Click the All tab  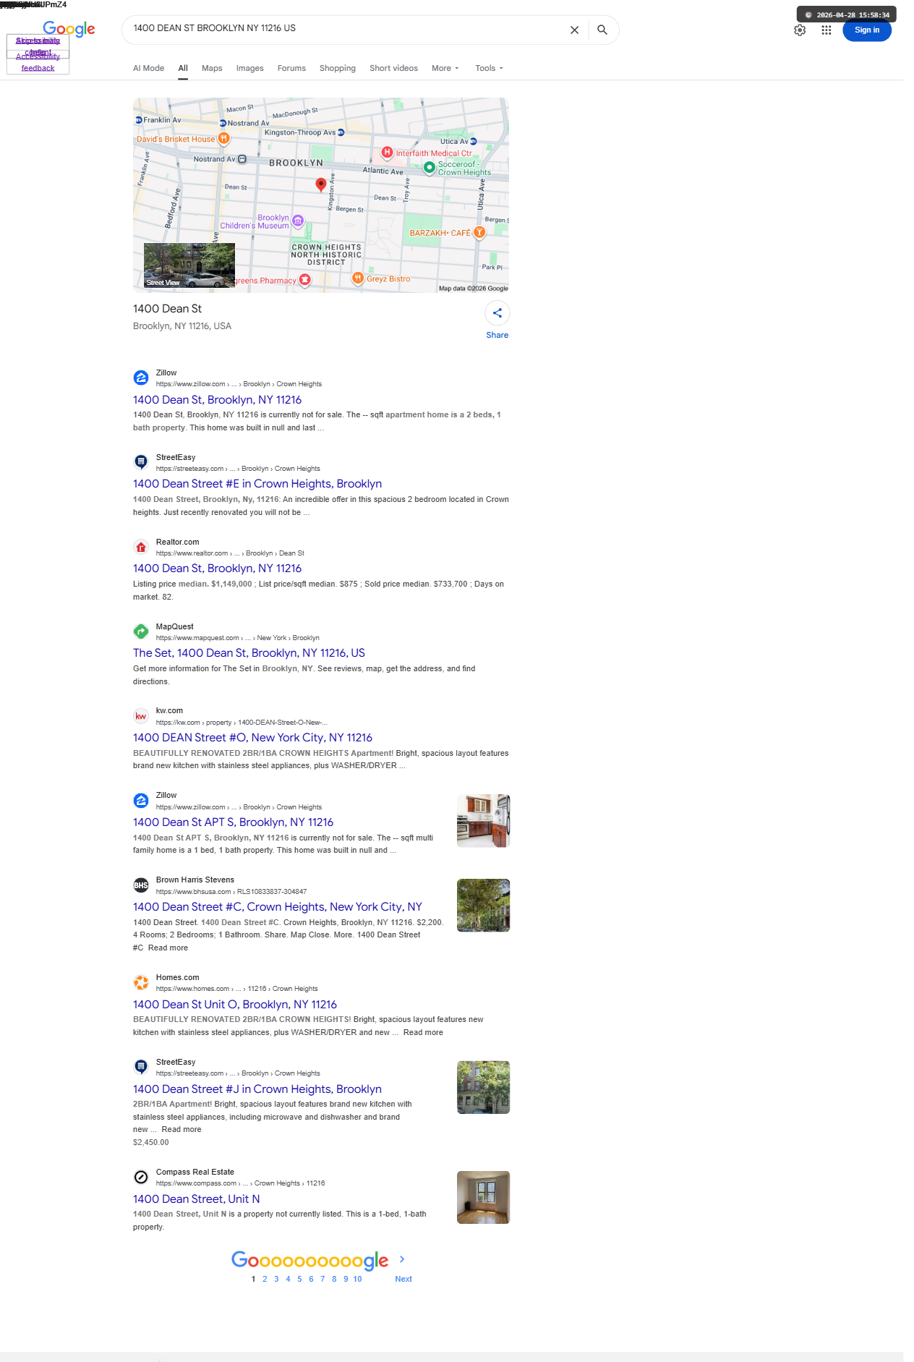183,68
